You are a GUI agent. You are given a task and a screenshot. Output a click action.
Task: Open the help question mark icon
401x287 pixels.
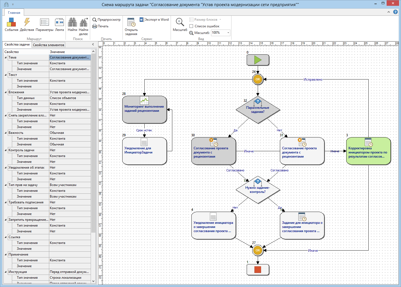point(395,12)
